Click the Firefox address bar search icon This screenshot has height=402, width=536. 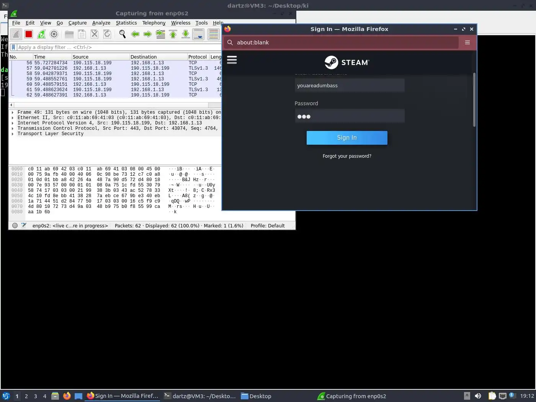(230, 42)
